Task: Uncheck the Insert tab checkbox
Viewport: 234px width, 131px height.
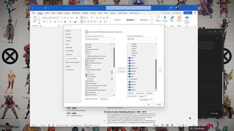Action: click(x=130, y=58)
